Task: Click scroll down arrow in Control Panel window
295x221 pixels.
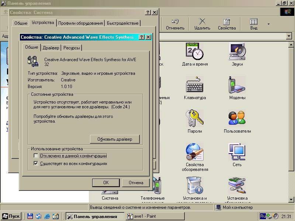Action: (291, 199)
